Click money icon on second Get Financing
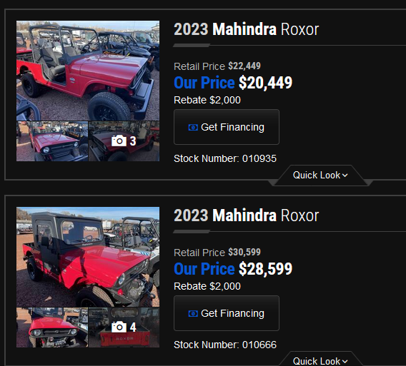 pos(193,313)
